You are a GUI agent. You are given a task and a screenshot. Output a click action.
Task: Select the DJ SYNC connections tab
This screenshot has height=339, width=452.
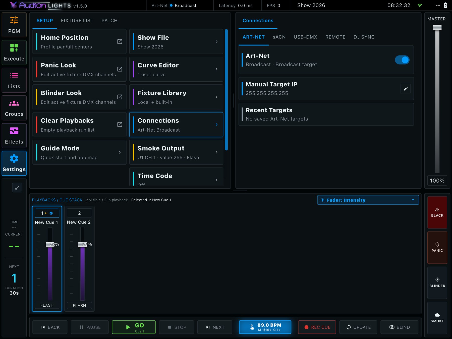coord(364,37)
